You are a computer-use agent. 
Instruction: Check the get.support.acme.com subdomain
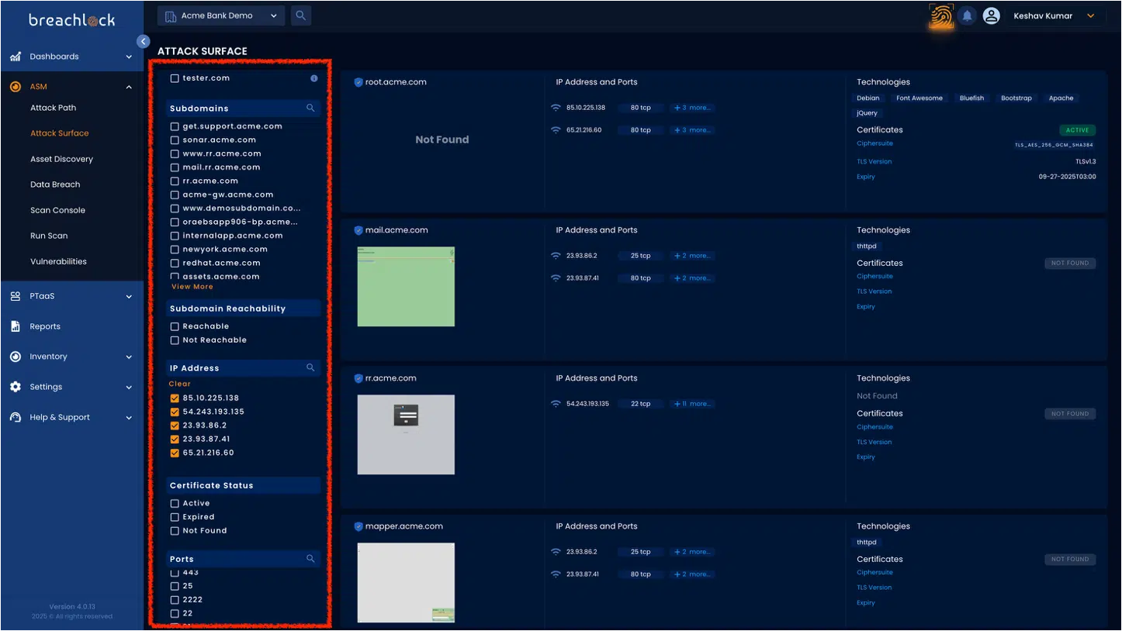click(175, 126)
